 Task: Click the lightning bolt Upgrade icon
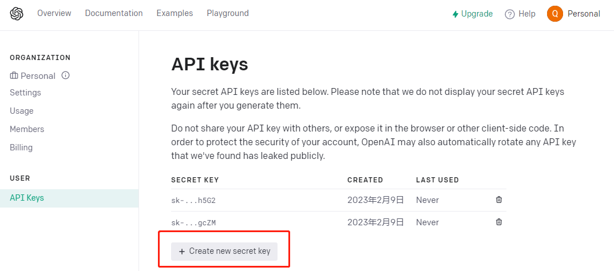455,14
